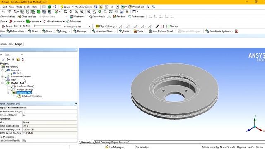This screenshot has width=265, height=149.
Task: Click the Reset explode button
Action: coord(7,26)
